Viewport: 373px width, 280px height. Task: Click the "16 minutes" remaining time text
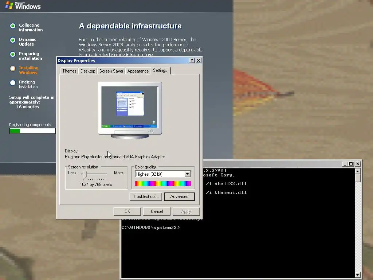[28, 107]
